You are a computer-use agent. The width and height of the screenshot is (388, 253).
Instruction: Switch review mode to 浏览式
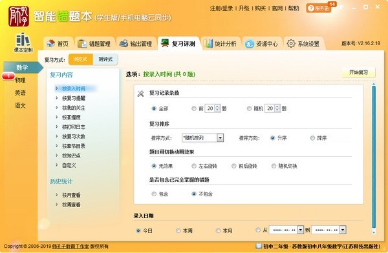click(x=80, y=59)
